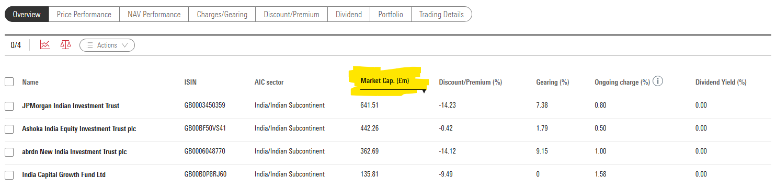Open the chart comparison icon

(45, 45)
